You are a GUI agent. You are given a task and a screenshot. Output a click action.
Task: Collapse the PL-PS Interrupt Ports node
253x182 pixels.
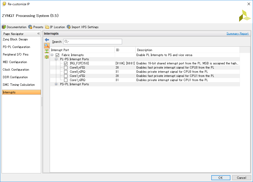coord(56,59)
